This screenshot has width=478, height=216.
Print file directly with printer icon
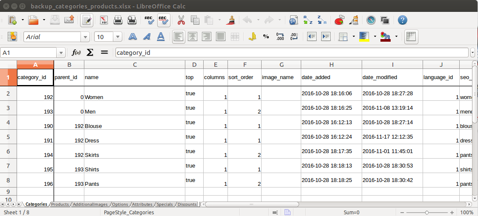pos(118,20)
